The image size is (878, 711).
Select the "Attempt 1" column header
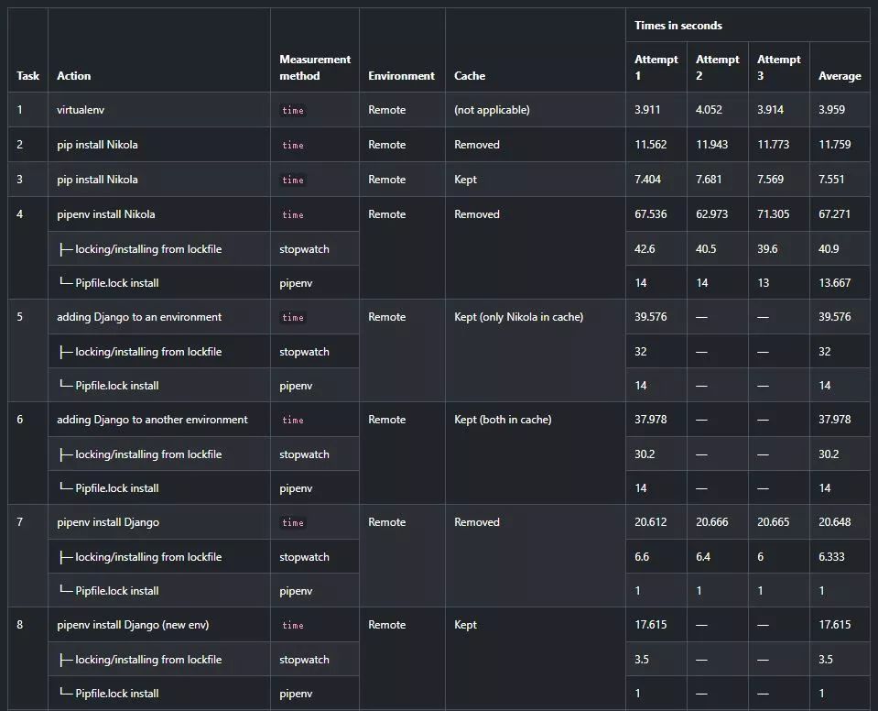tap(656, 68)
